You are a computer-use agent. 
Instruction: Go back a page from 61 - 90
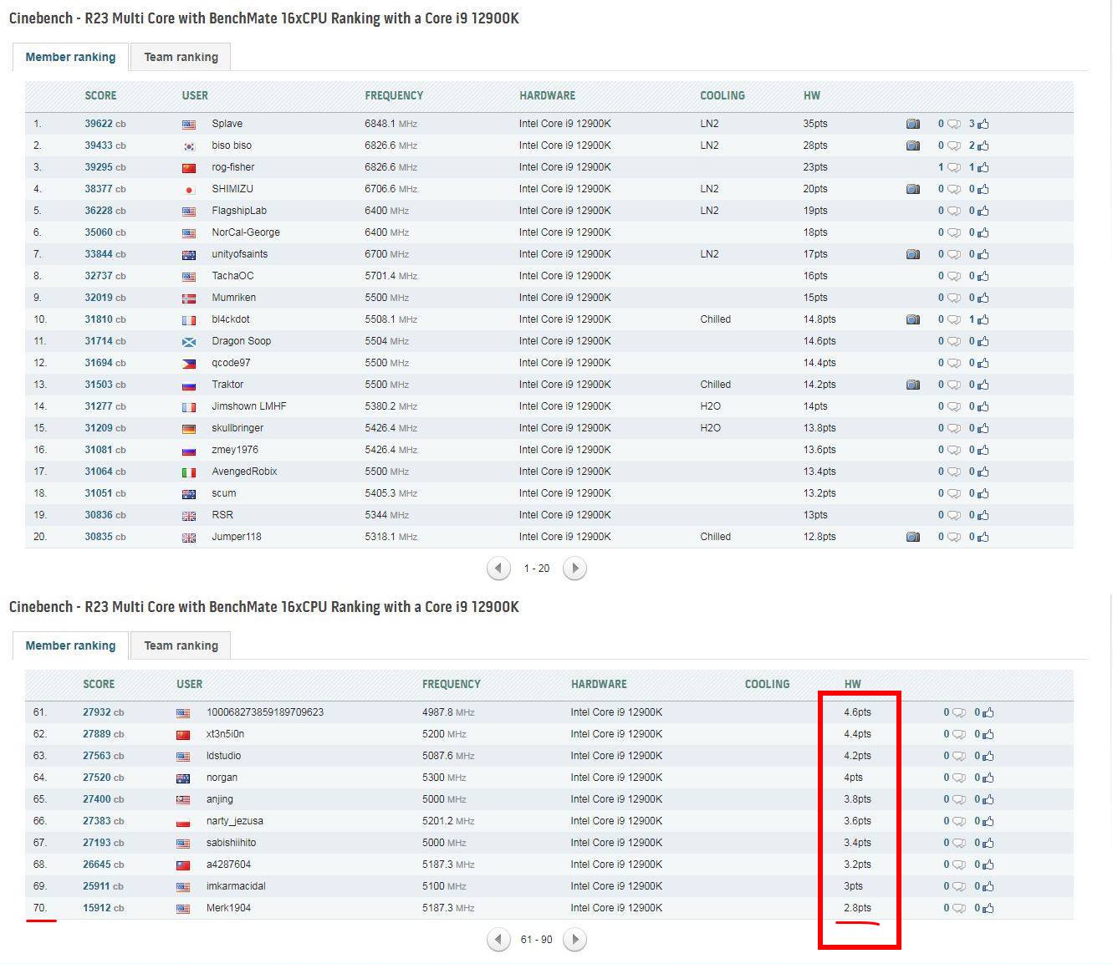(498, 940)
